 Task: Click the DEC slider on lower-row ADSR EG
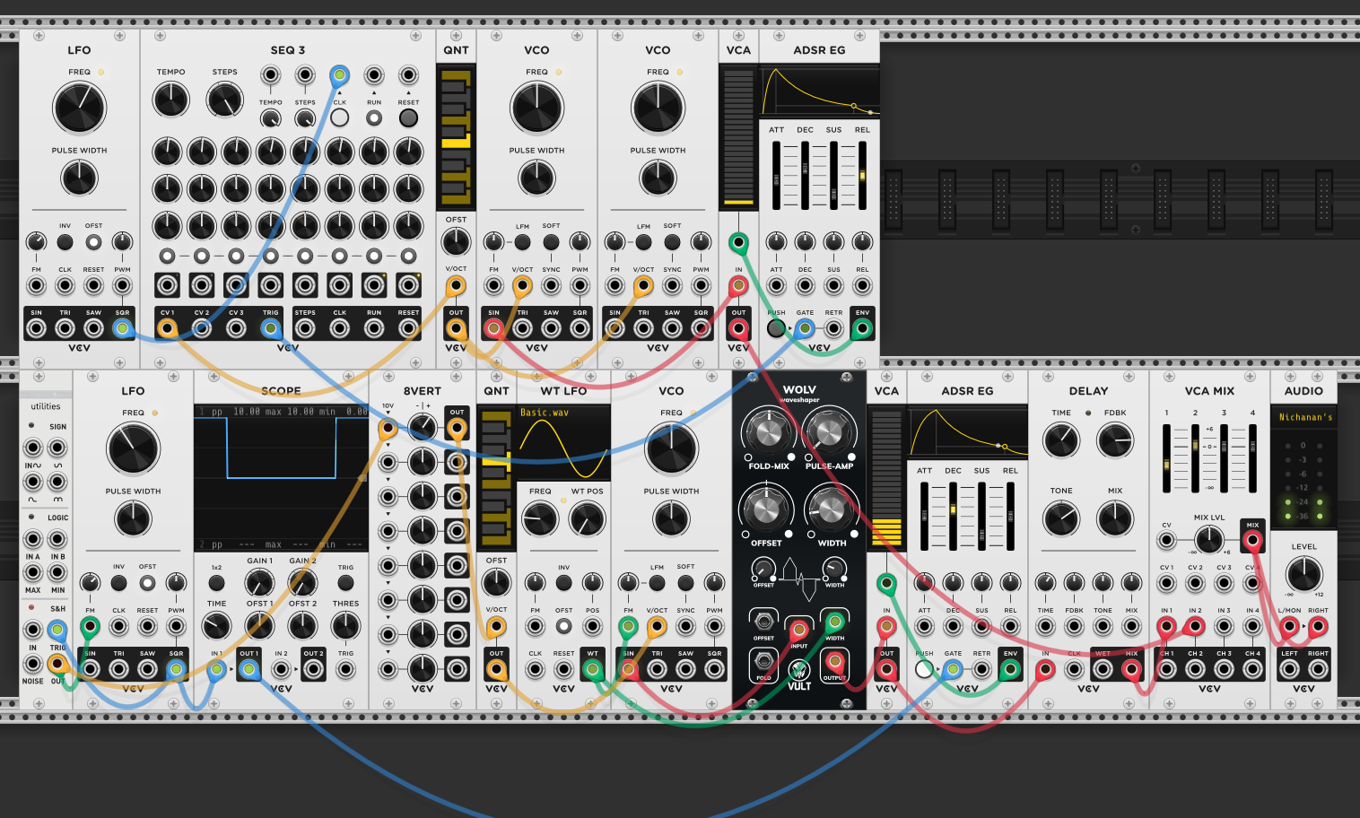point(953,516)
